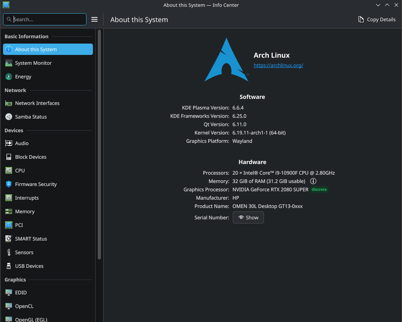Click the magnifier icon in search box
Screen dimensions: 402x322
tap(9, 19)
